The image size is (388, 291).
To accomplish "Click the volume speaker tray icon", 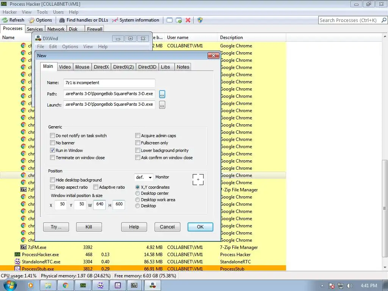I will (349, 286).
